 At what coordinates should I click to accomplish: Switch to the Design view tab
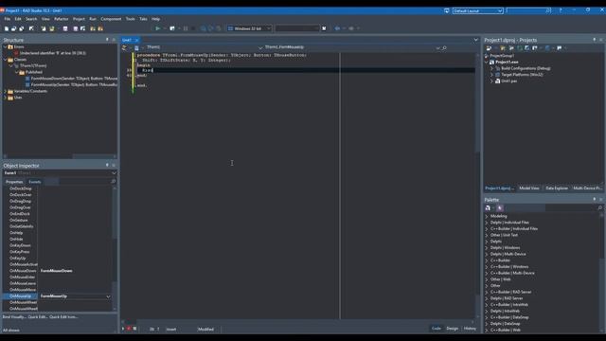[x=453, y=329]
